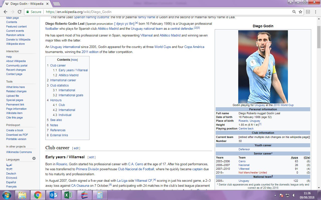
Task: Click Cite this page
Action: click(15, 117)
